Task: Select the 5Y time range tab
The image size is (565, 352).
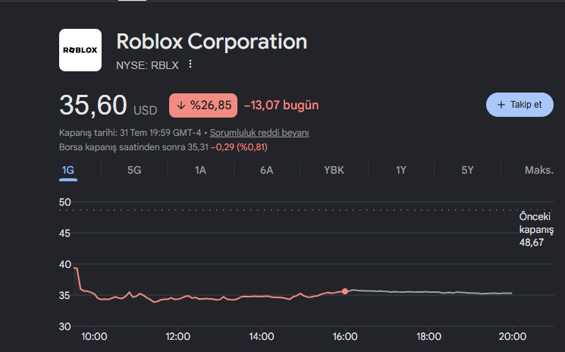Action: pyautogui.click(x=467, y=170)
